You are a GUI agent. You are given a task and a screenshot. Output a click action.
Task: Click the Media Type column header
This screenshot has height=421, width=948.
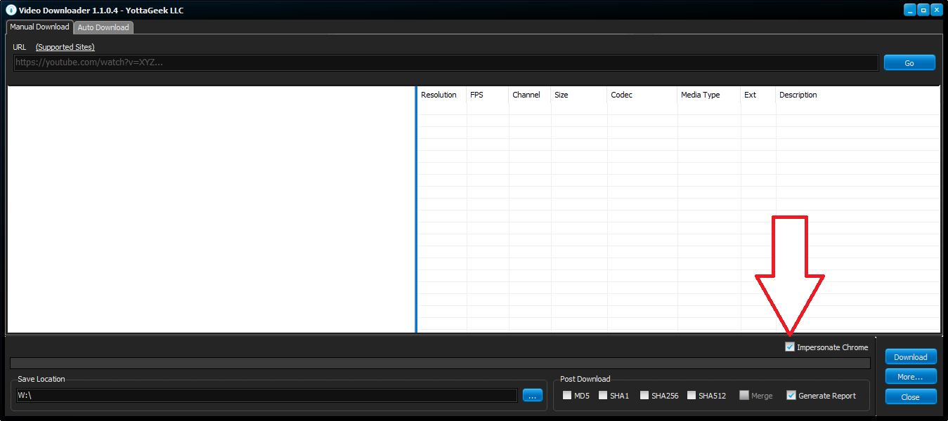[708, 95]
